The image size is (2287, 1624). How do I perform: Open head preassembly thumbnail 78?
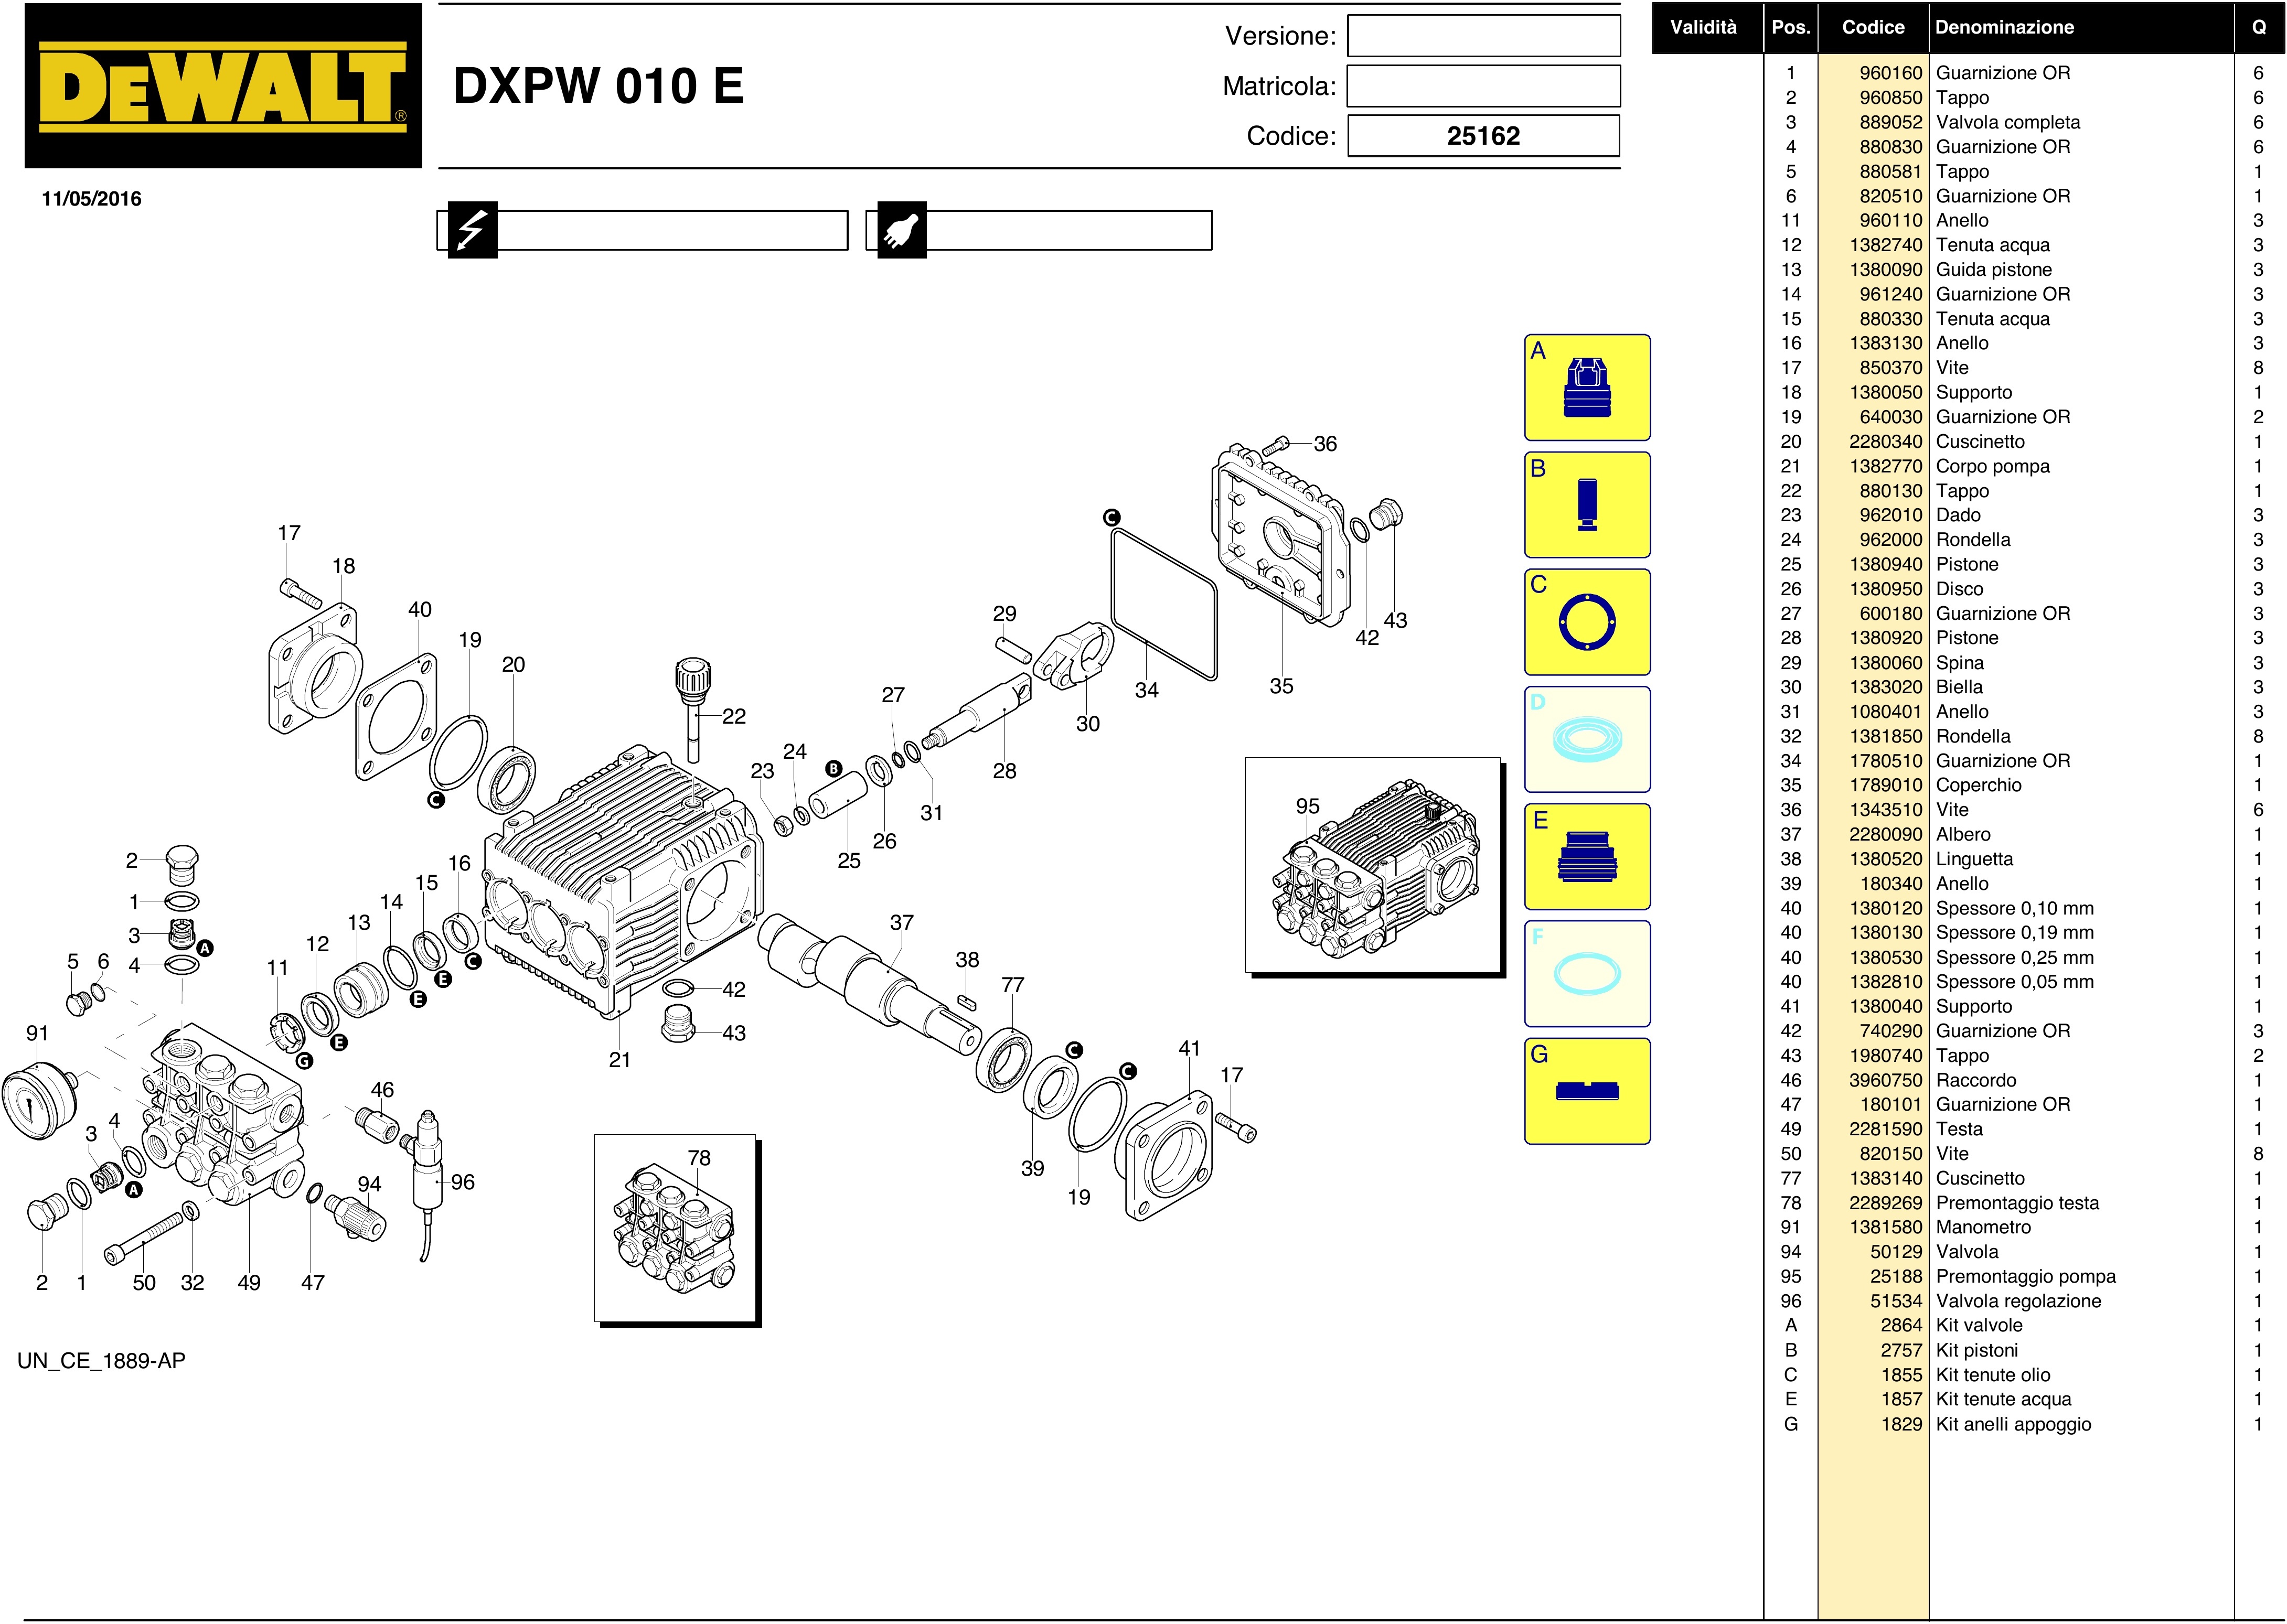point(675,1228)
